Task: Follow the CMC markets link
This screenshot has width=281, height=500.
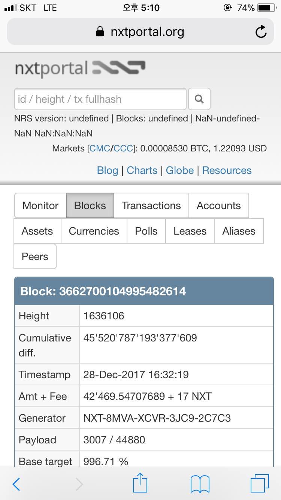Action: pos(100,148)
